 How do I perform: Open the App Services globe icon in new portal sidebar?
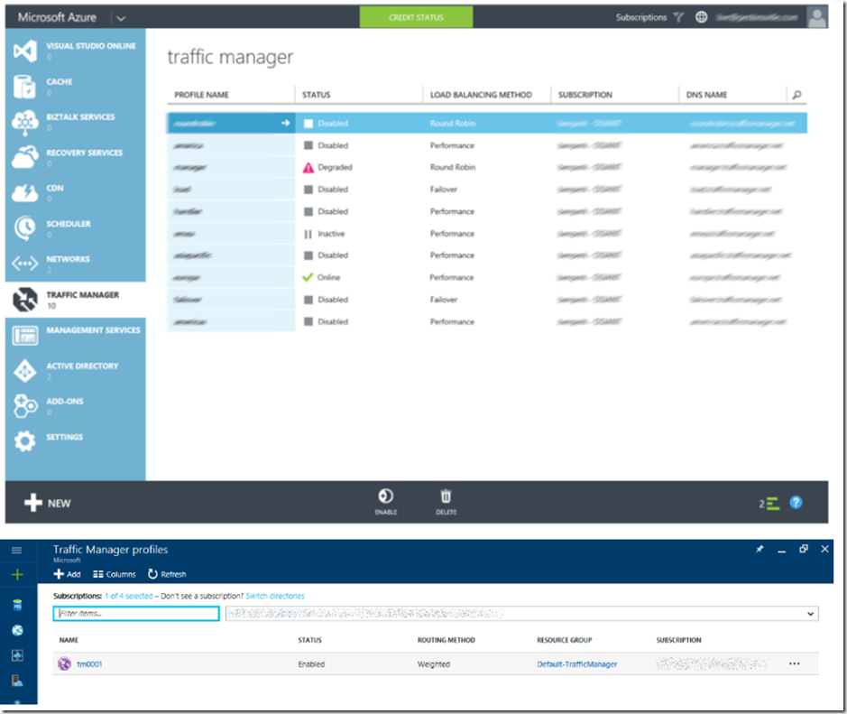[x=17, y=630]
